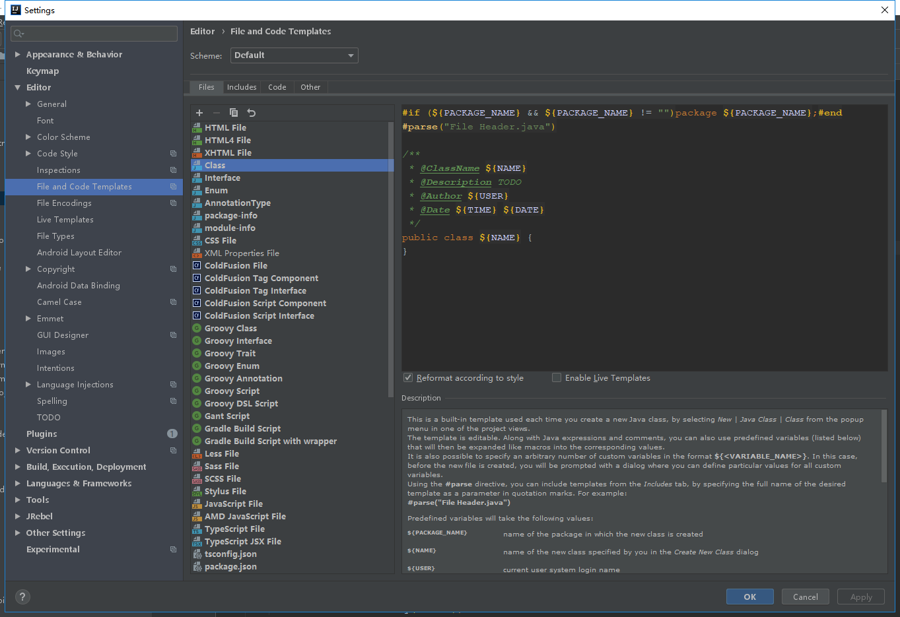
Task: Click the tsconfig.json file icon
Action: [x=197, y=554]
